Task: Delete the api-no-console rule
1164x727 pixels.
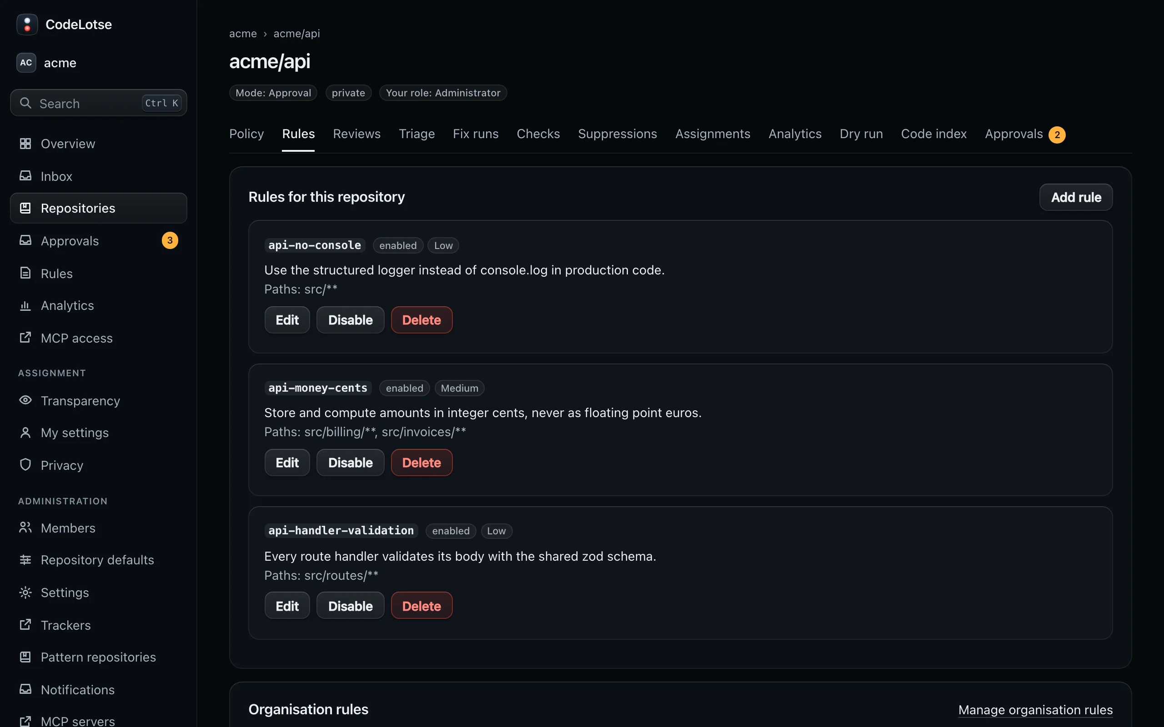Action: [x=421, y=320]
